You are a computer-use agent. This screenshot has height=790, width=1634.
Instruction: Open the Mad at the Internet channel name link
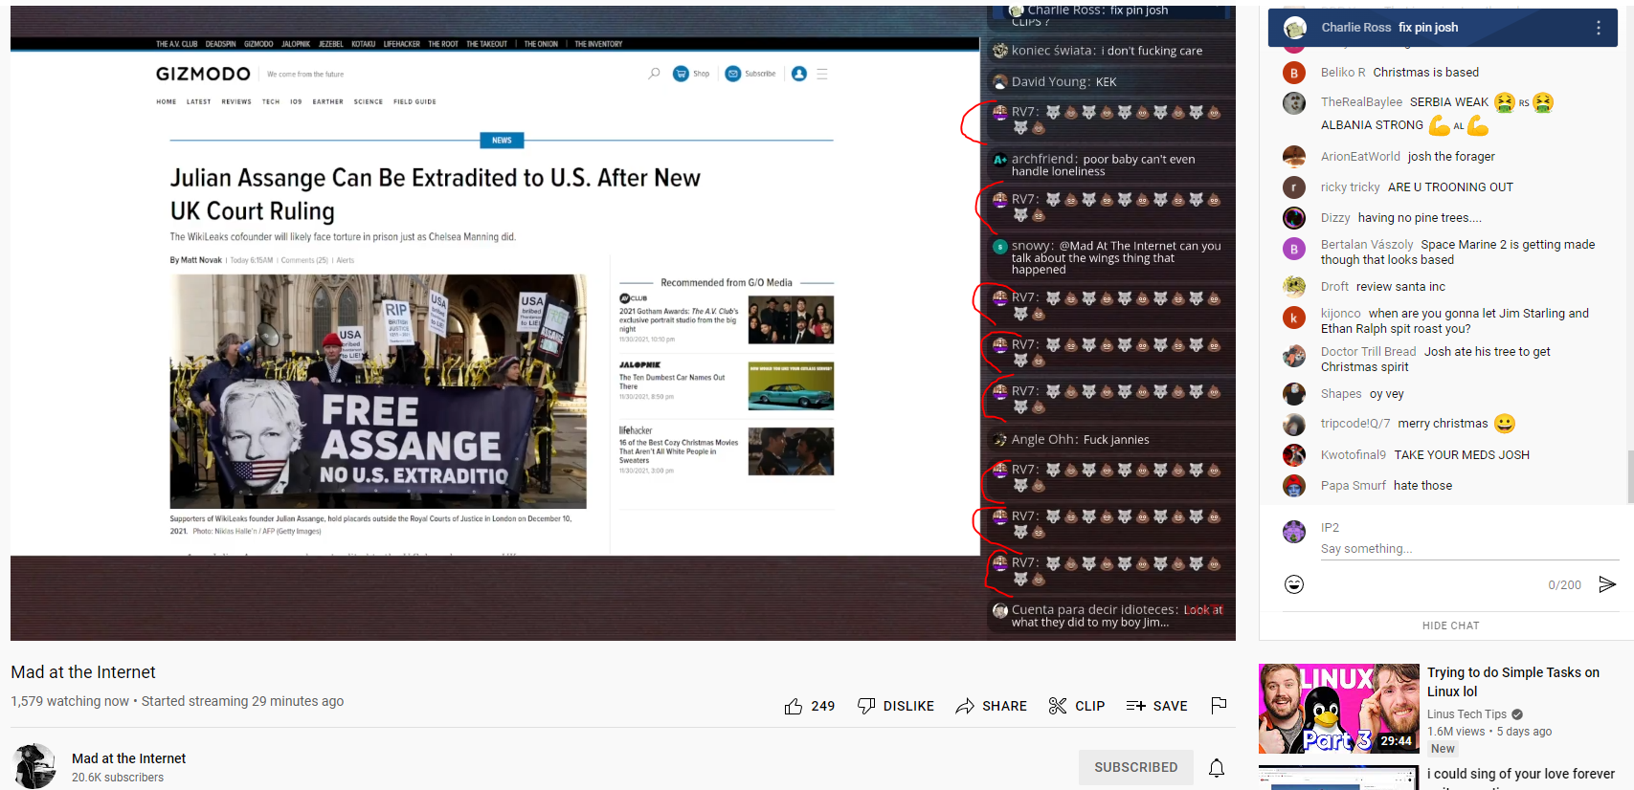point(128,758)
